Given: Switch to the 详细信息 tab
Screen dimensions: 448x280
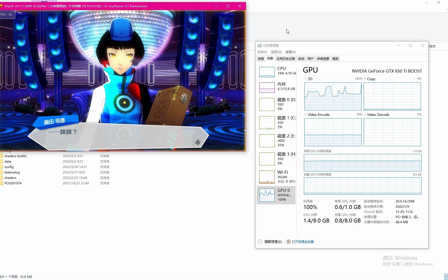Looking at the screenshot, I should pyautogui.click(x=323, y=59).
